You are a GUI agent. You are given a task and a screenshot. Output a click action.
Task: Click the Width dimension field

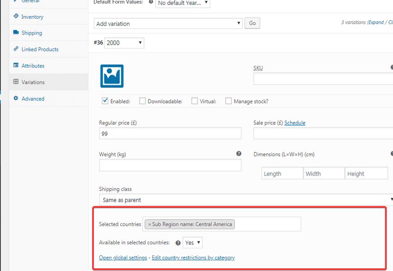tap(324, 173)
